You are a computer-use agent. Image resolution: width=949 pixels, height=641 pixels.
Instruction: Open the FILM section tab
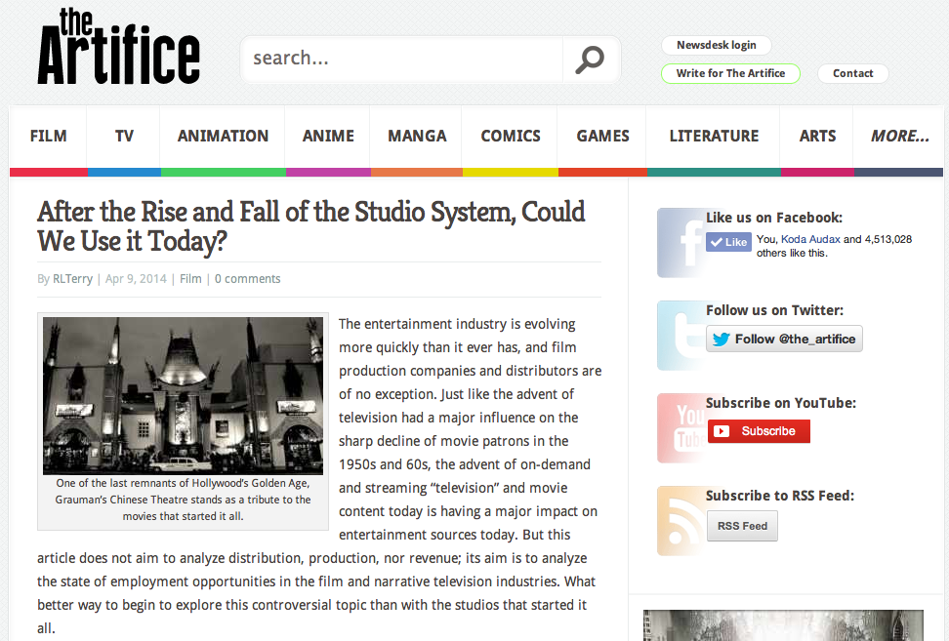click(x=48, y=137)
